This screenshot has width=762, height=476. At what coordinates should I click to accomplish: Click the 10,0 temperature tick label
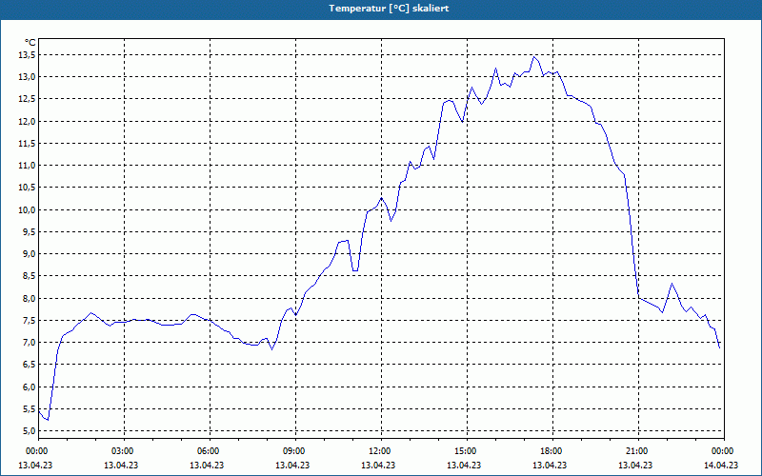click(x=28, y=209)
